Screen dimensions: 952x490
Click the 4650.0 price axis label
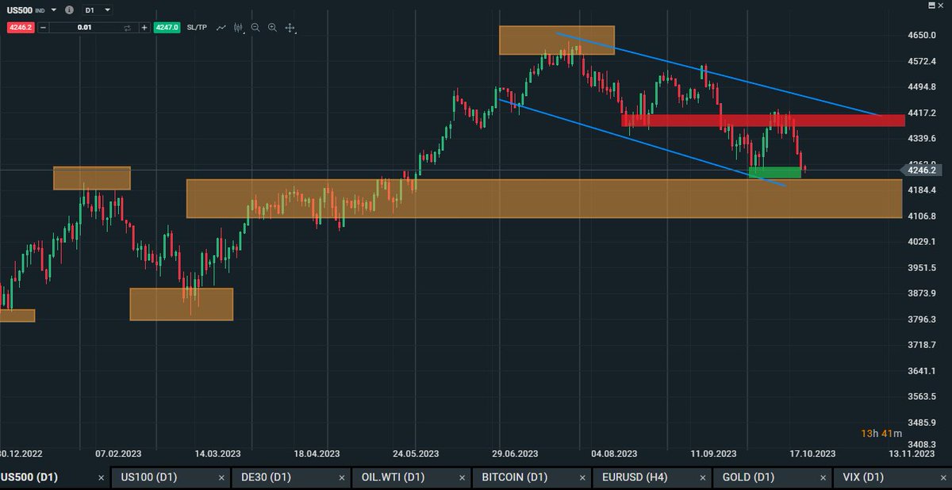point(923,36)
